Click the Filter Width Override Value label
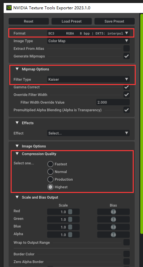 pyautogui.click(x=42, y=102)
